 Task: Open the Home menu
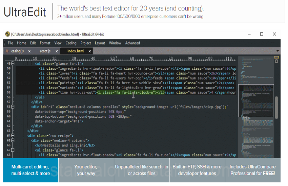(21, 43)
